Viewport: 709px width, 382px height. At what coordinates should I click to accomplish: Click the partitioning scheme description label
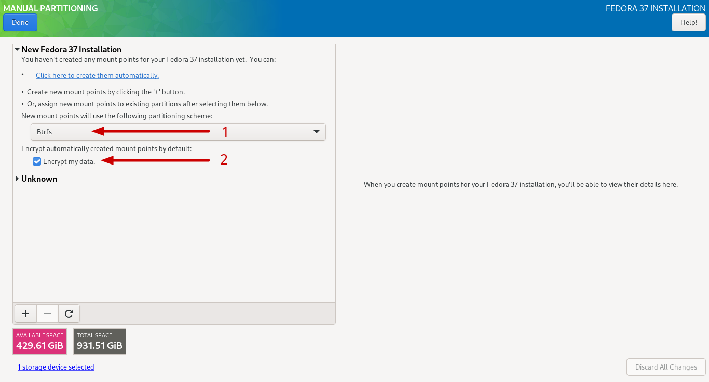pos(117,116)
